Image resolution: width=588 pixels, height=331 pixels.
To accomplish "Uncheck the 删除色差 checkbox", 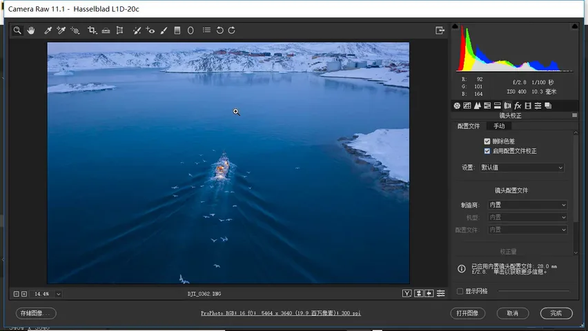I will [x=487, y=141].
